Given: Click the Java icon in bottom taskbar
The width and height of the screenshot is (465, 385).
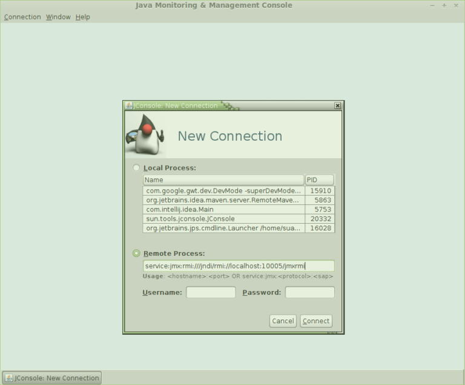Looking at the screenshot, I should pyautogui.click(x=9, y=378).
